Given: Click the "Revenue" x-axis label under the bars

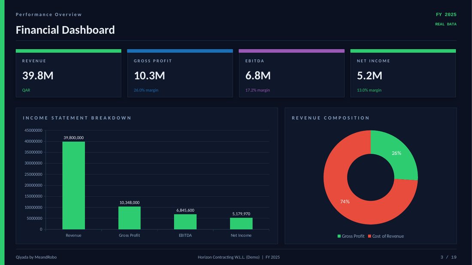Looking at the screenshot, I should pos(73,235).
